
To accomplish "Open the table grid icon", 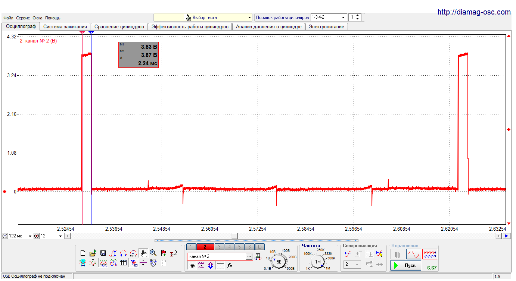I will [x=123, y=263].
